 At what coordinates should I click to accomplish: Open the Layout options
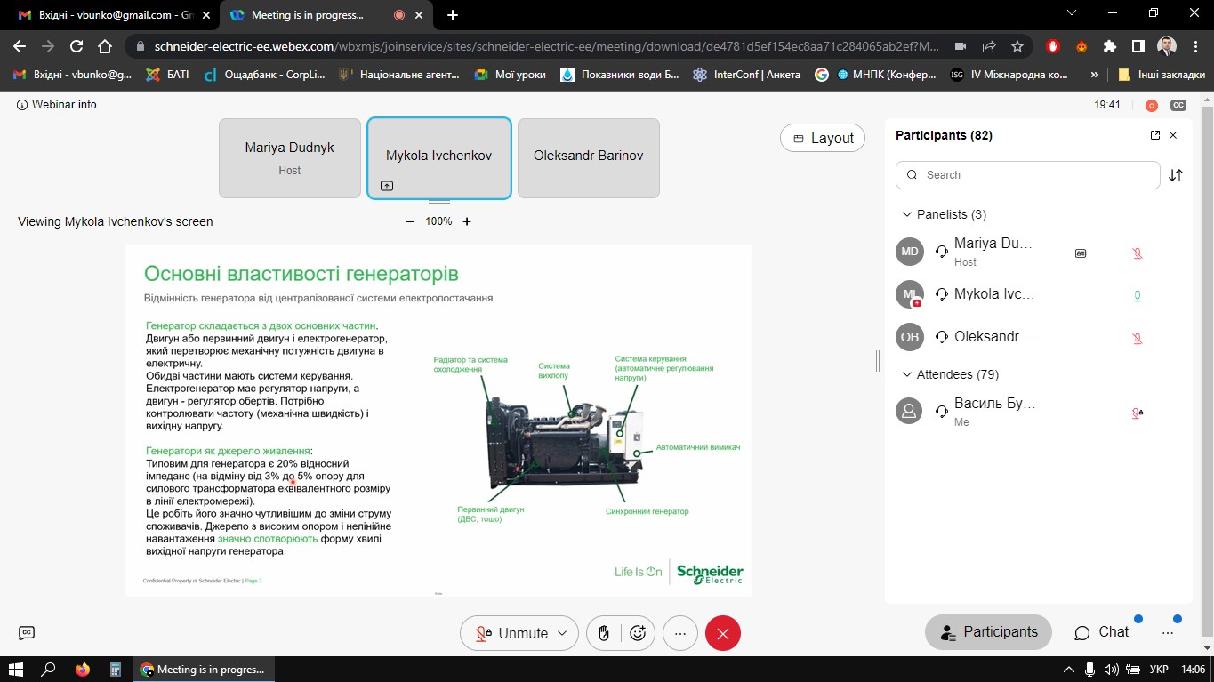823,138
